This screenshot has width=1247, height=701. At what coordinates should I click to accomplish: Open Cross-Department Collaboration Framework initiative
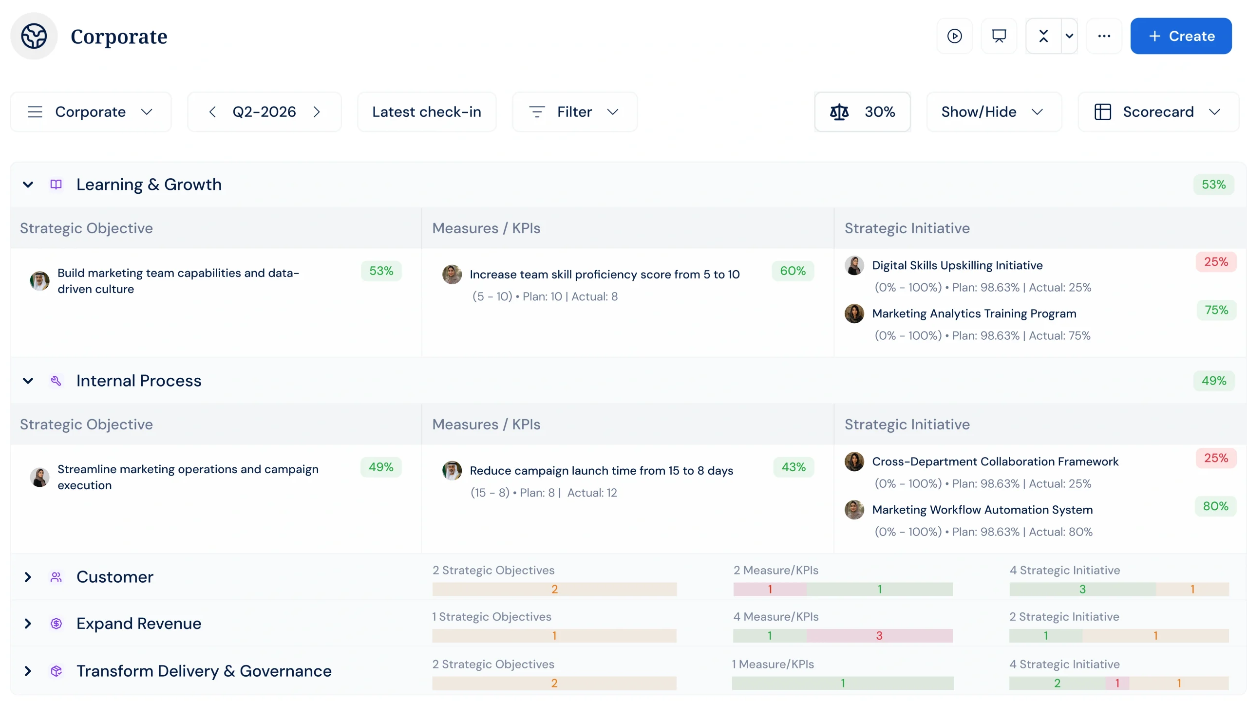[x=995, y=461]
